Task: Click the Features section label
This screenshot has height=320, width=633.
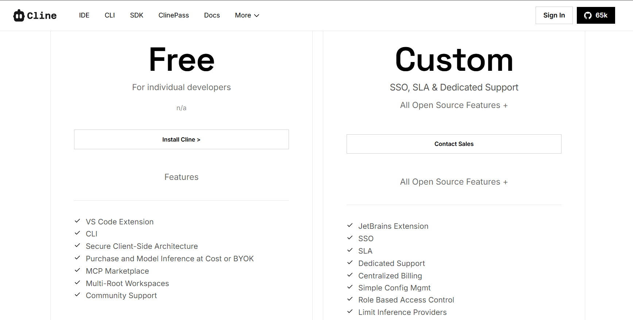Action: [x=181, y=177]
